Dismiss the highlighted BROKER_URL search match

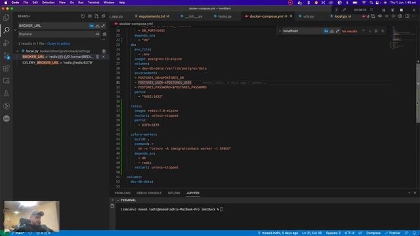tap(104, 57)
